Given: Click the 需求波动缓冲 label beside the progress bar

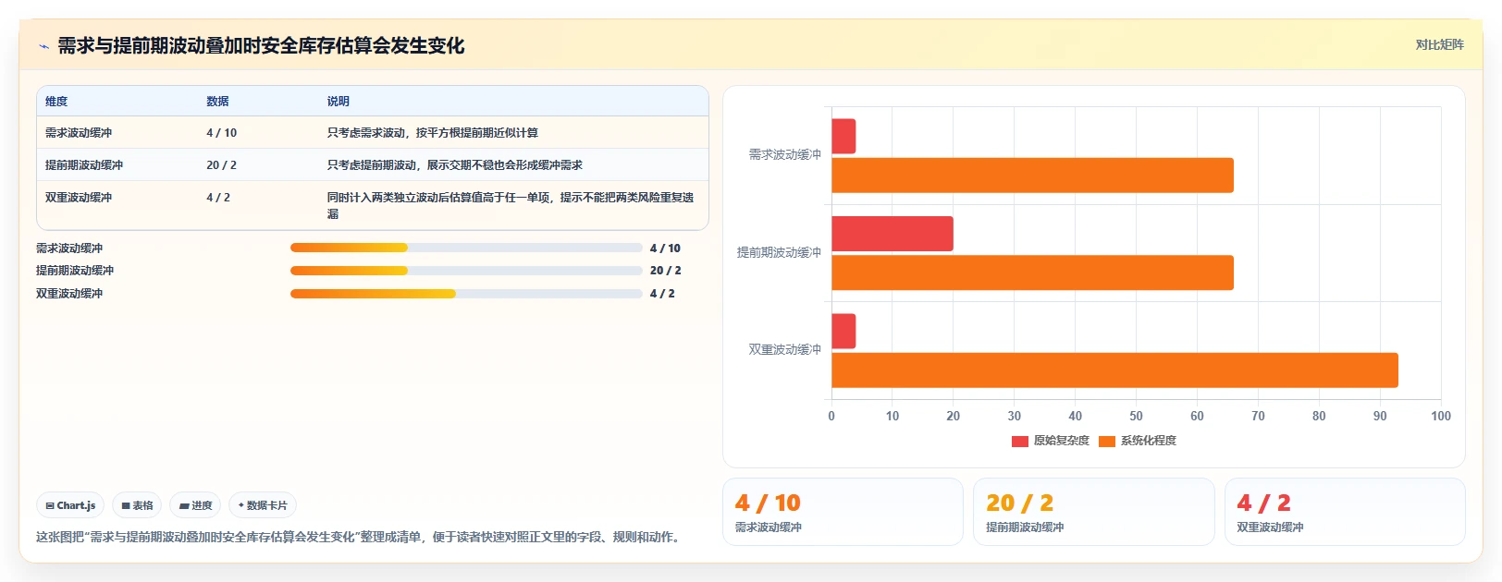Looking at the screenshot, I should coord(69,249).
